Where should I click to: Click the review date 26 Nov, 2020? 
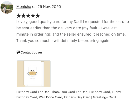(x=49, y=7)
